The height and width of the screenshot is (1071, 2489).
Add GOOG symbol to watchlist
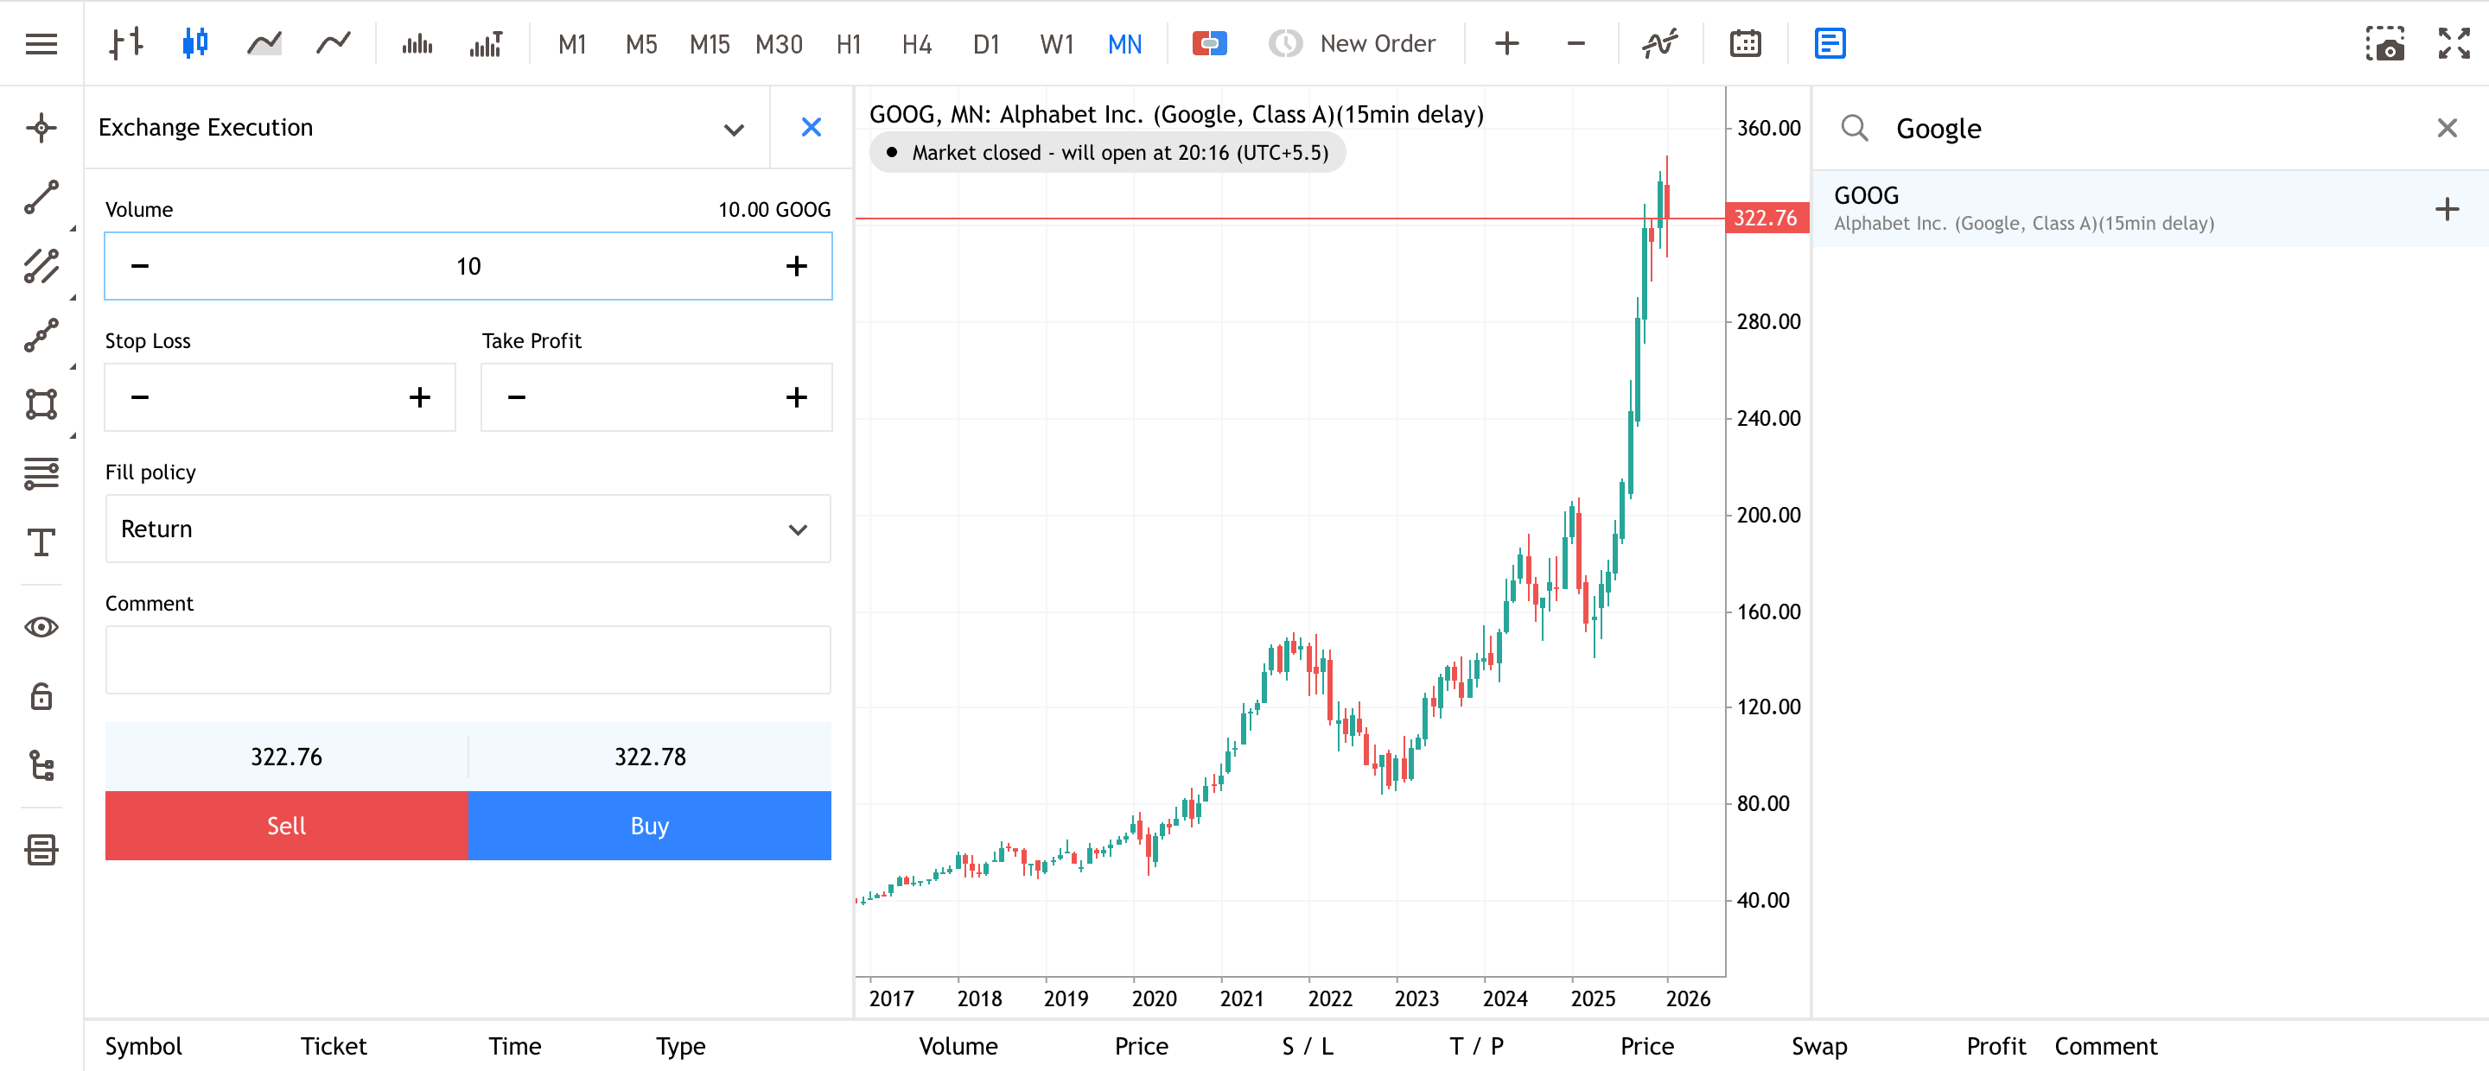pos(2447,207)
